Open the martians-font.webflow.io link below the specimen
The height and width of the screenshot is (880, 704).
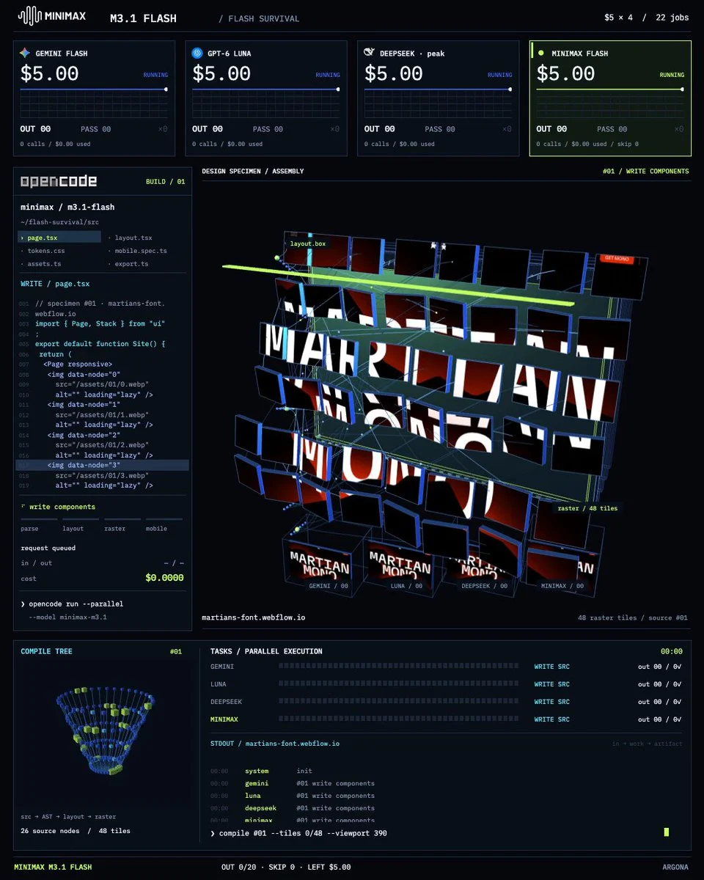(x=254, y=617)
